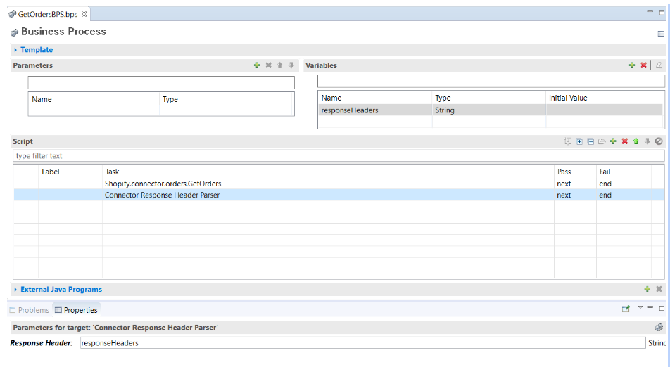The width and height of the screenshot is (670, 367).
Task: Expand External Java Programs section
Action: click(15, 290)
